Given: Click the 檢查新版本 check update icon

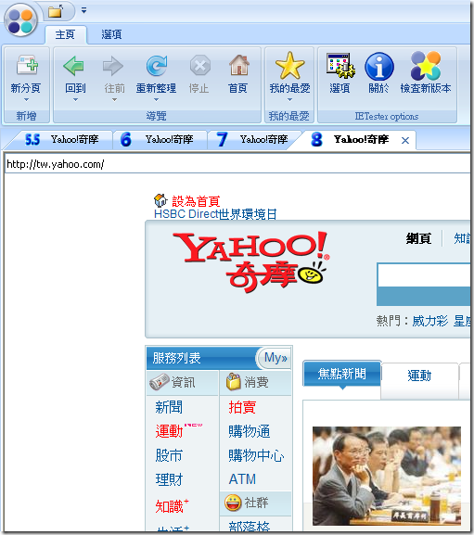Looking at the screenshot, I should pyautogui.click(x=426, y=66).
